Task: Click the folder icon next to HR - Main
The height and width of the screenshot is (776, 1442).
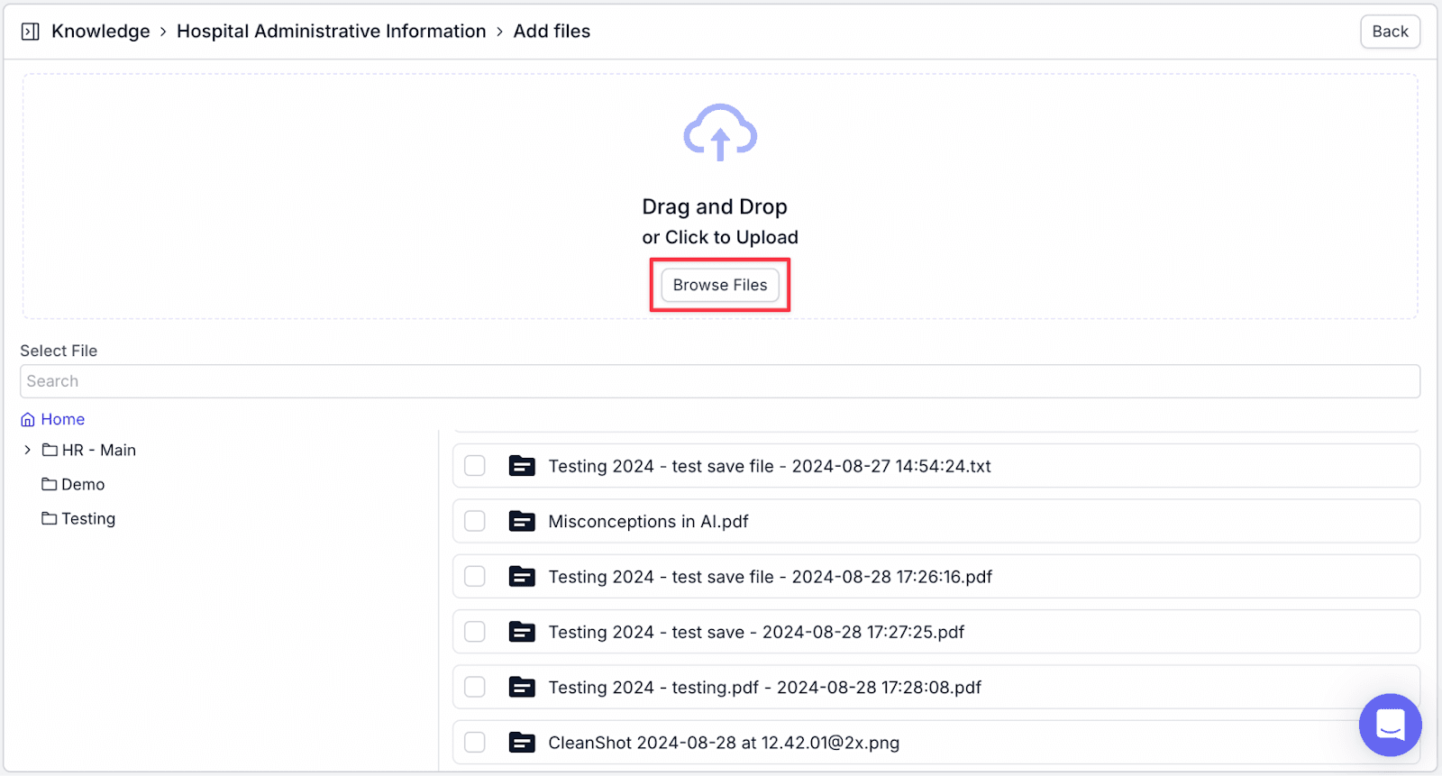Action: (x=50, y=450)
